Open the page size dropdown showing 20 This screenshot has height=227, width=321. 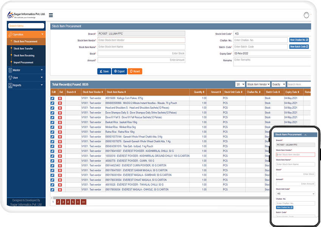point(240,84)
